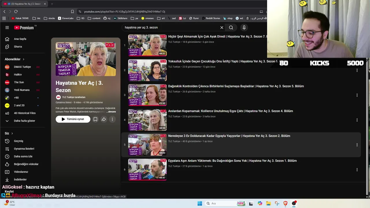This screenshot has height=208, width=370.
Task: Click Tümünü oynat play all button
Action: (73, 119)
